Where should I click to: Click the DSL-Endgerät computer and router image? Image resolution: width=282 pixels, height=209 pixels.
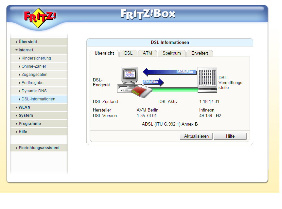click(x=135, y=82)
